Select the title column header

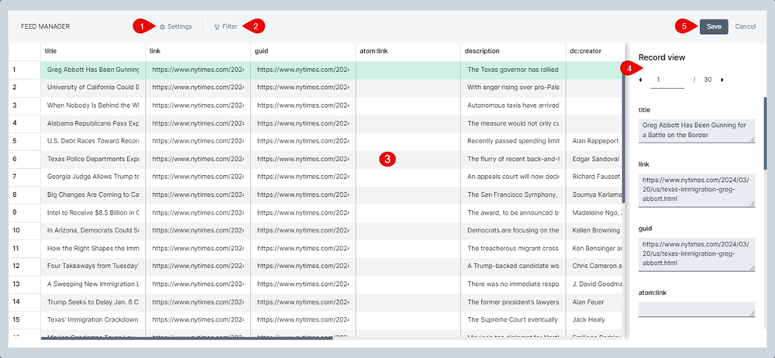(93, 51)
